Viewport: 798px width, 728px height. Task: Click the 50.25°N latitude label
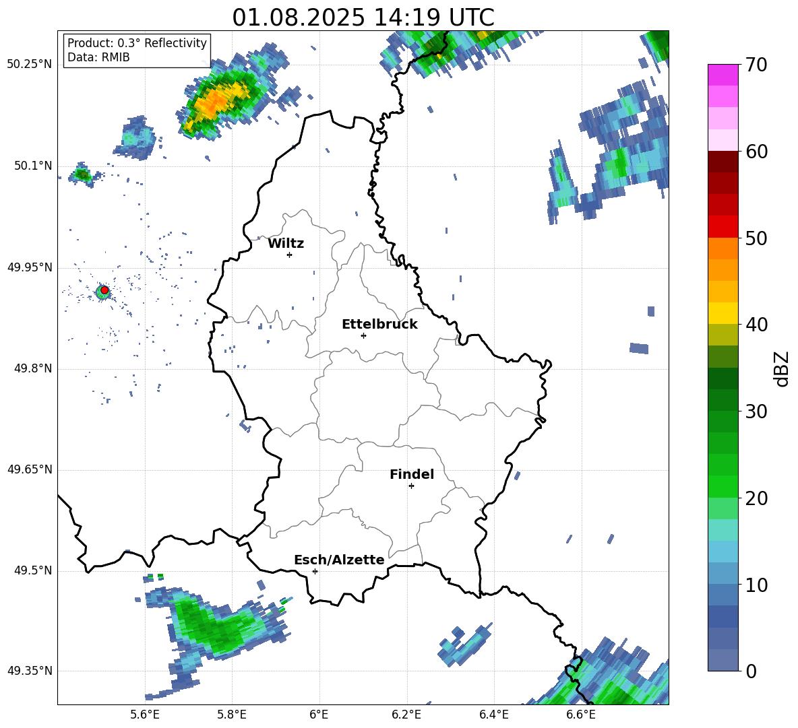click(x=30, y=64)
